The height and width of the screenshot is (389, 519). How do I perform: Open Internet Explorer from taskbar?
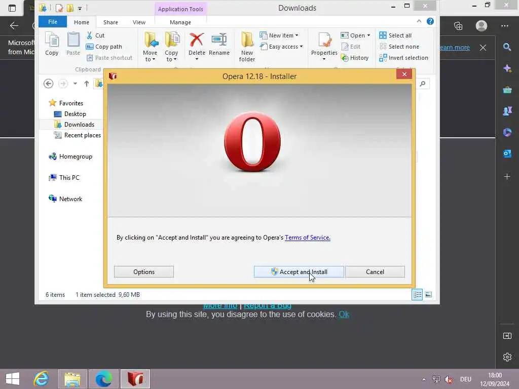pyautogui.click(x=42, y=379)
